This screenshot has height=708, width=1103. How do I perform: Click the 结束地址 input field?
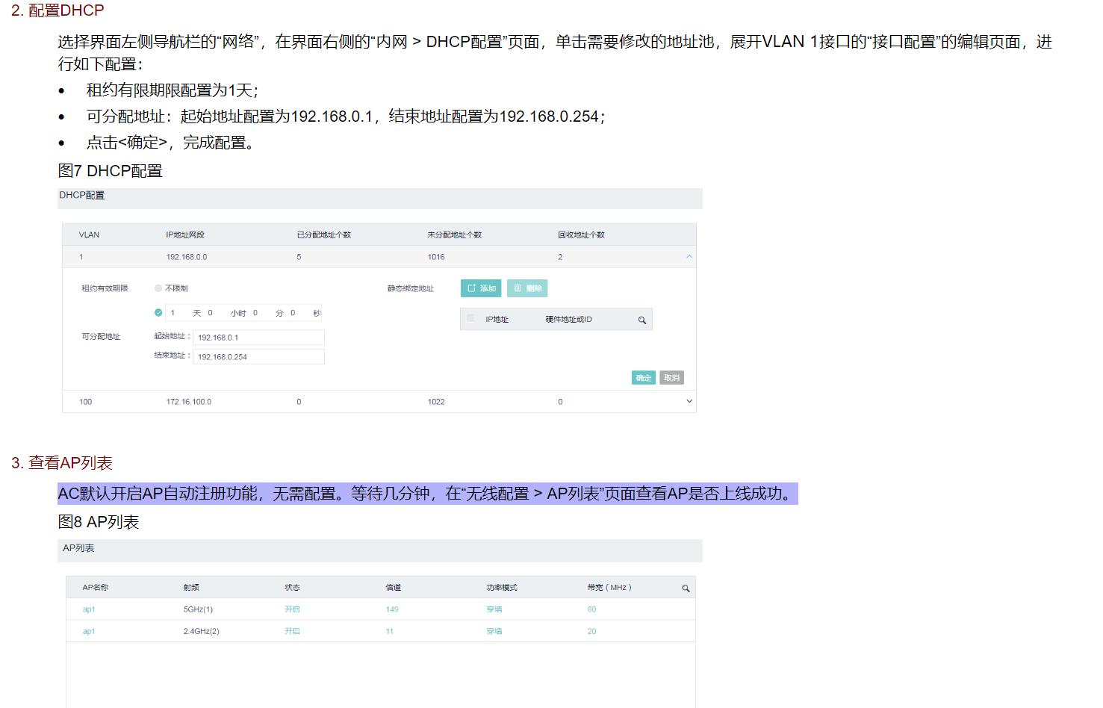click(258, 357)
